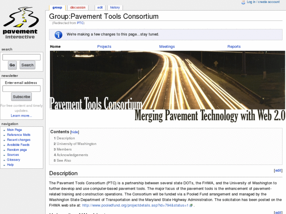Viewport: 286px width, 214px height.
Task: Click the search text field
Action: (x=21, y=57)
